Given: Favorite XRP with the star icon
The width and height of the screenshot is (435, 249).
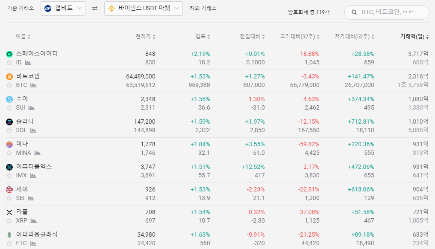Looking at the screenshot, I should (9, 221).
